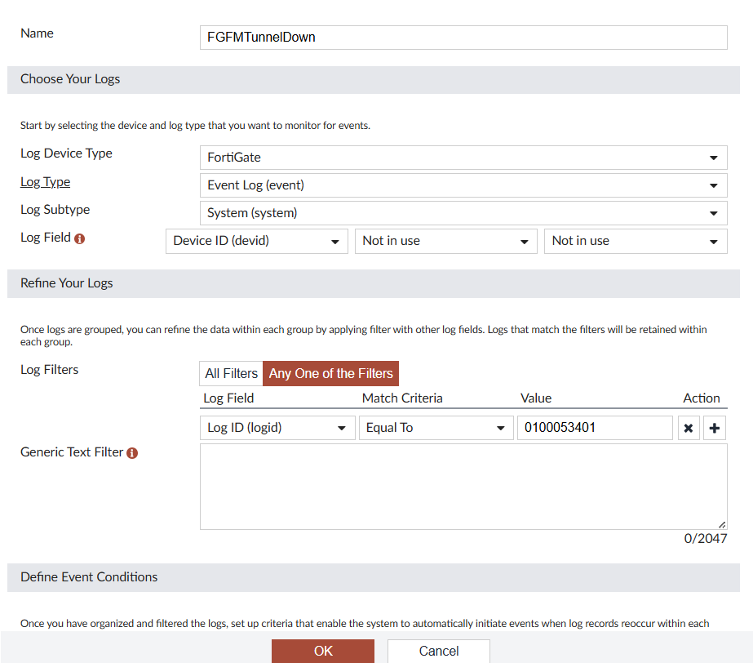This screenshot has width=753, height=663.
Task: Open the Log Device Type dropdown
Action: point(463,158)
